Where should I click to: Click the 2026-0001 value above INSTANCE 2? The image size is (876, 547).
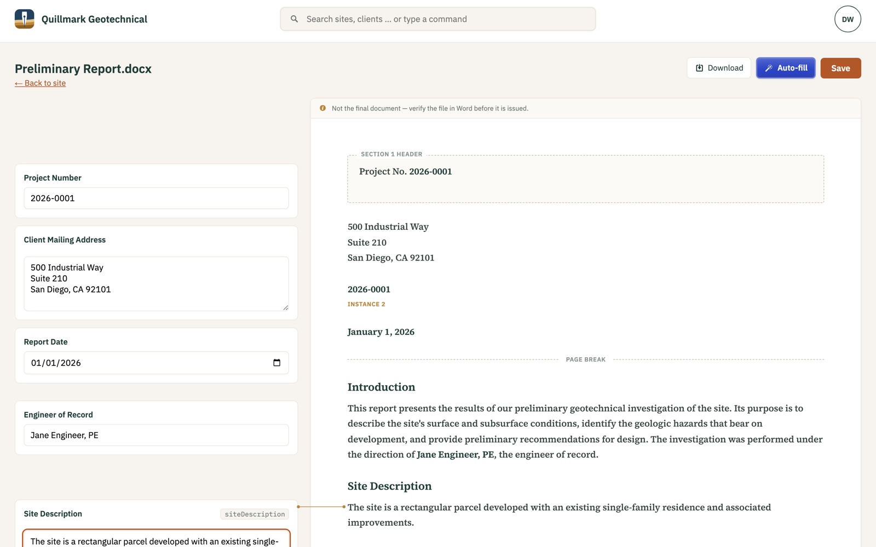[x=369, y=289]
